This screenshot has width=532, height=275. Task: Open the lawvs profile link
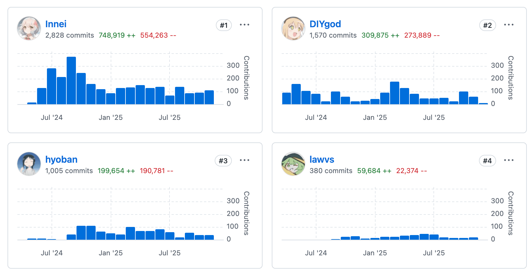[322, 159]
